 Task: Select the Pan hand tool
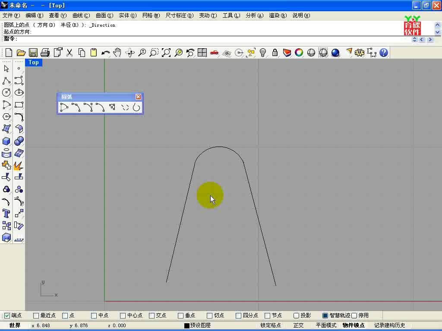(117, 53)
